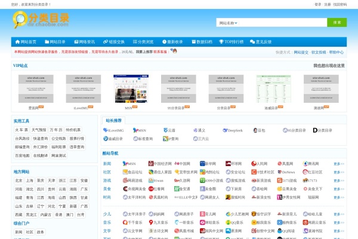Click the iLoveIMG heart icon in 站长推荐
The width and height of the screenshot is (358, 239).
click(x=105, y=130)
